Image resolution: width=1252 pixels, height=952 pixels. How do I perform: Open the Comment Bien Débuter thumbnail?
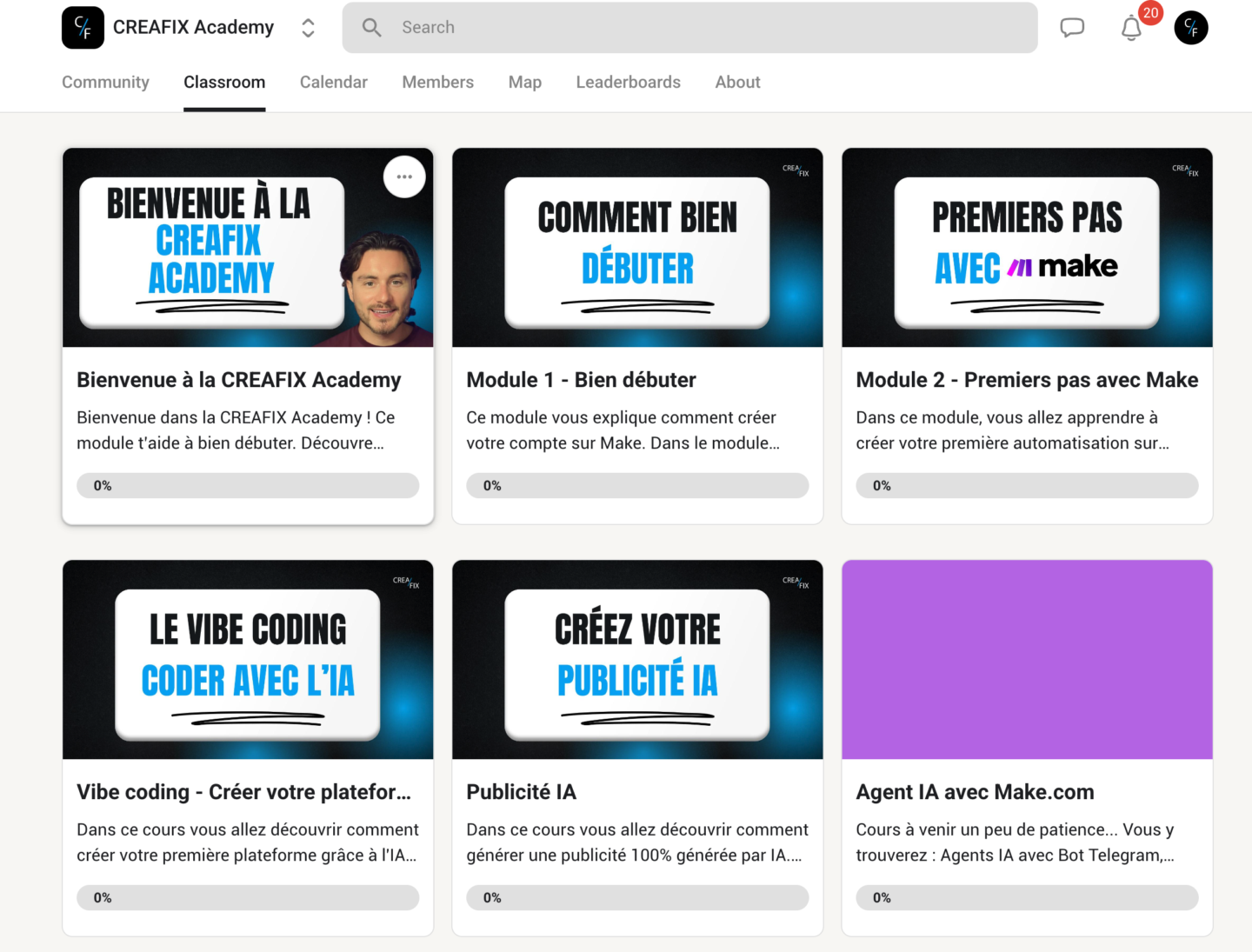point(637,248)
